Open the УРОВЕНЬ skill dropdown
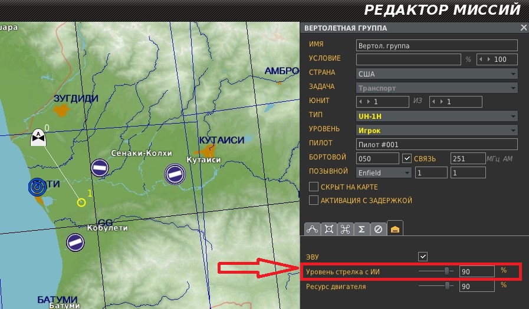Screen dimensions: 529x309 click(x=437, y=130)
